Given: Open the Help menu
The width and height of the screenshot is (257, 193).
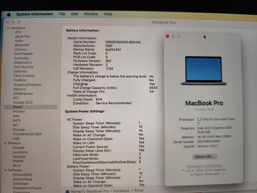Looking at the screenshot, I should pyautogui.click(x=108, y=14).
